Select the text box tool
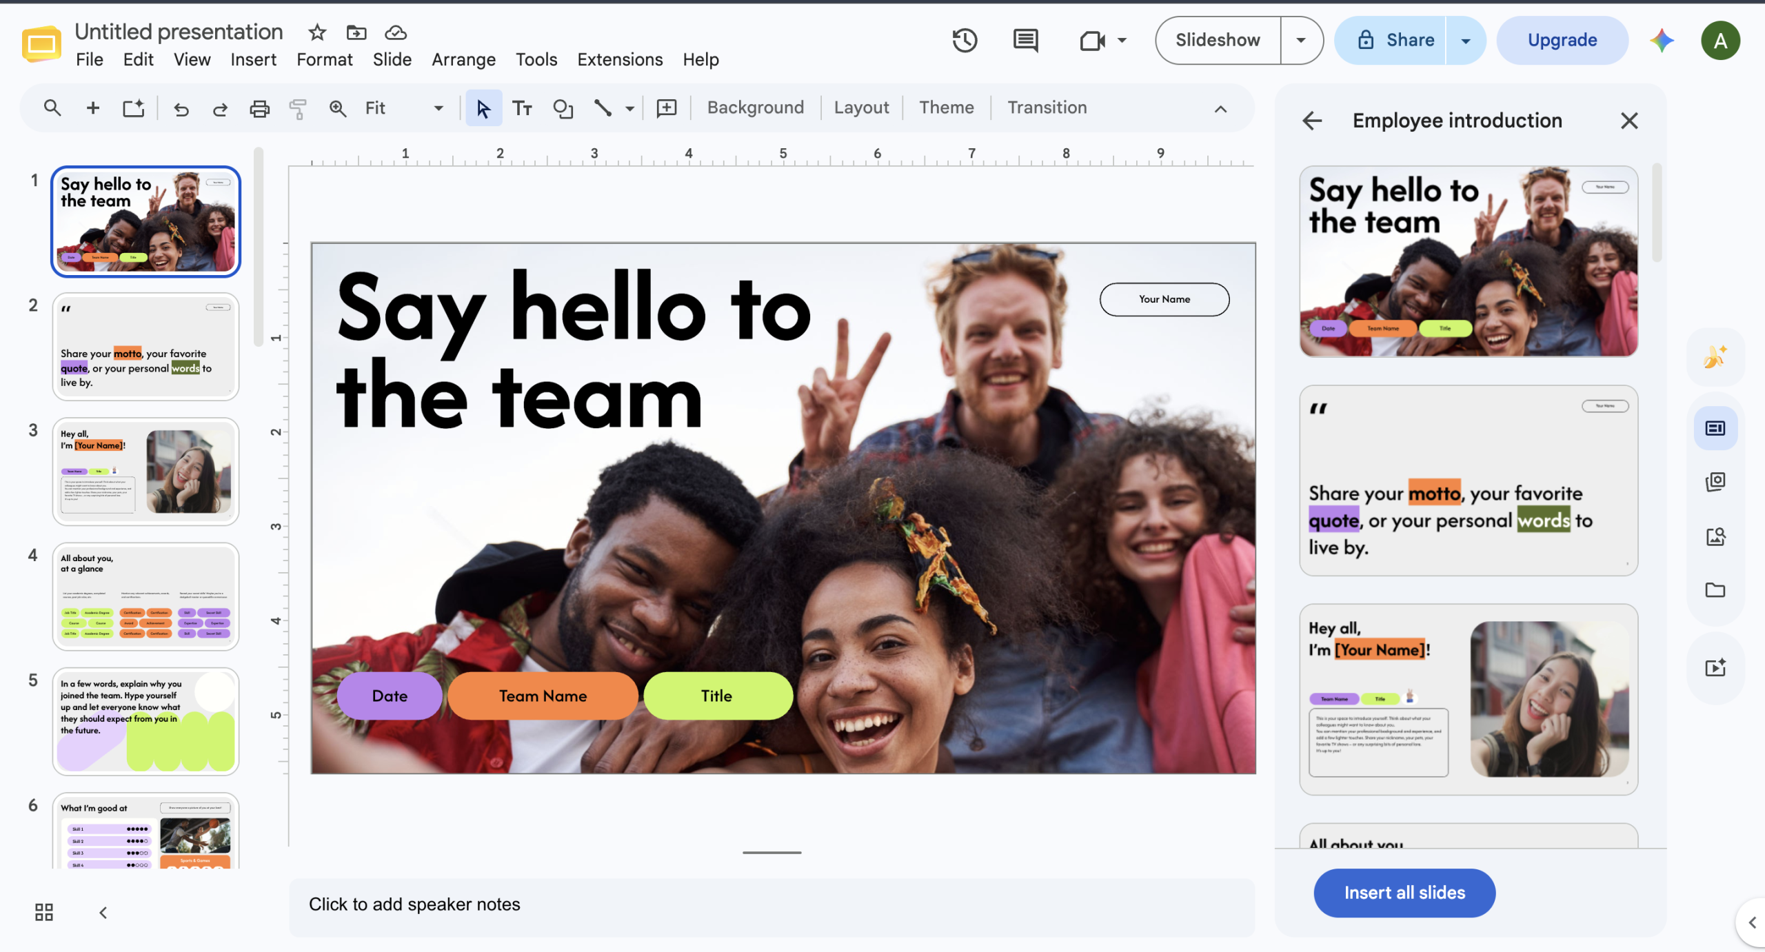The height and width of the screenshot is (952, 1765). 522,108
